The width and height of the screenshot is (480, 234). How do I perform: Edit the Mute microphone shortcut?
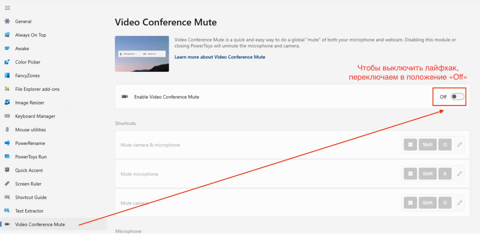point(459,174)
